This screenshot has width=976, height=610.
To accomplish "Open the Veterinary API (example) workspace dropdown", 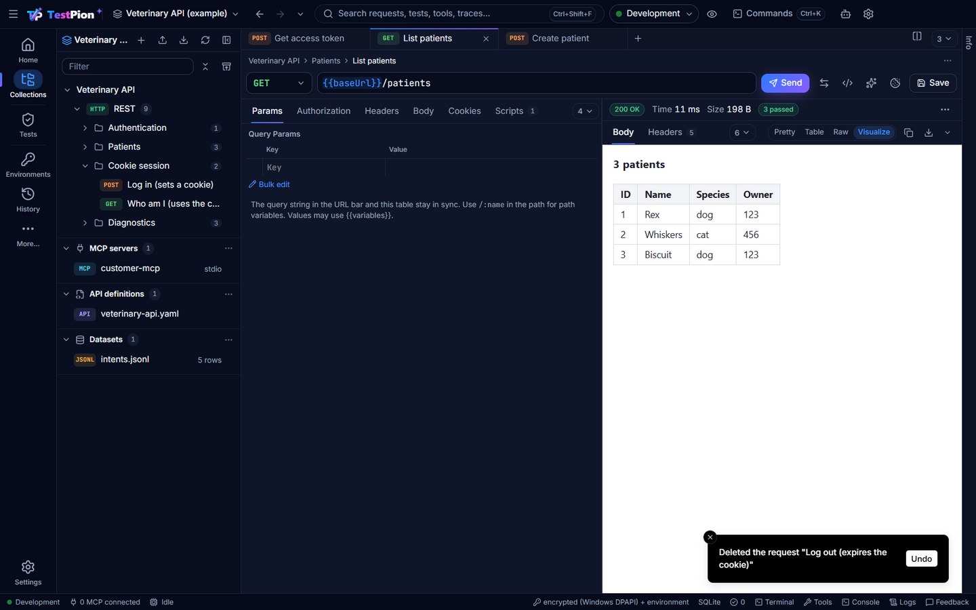I will point(176,14).
